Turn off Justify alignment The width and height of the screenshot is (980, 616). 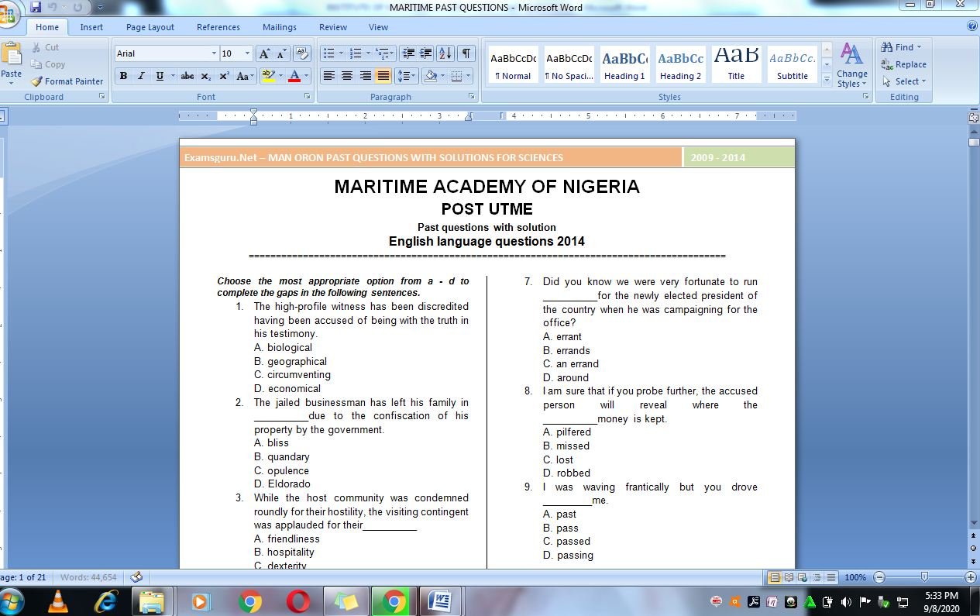383,76
